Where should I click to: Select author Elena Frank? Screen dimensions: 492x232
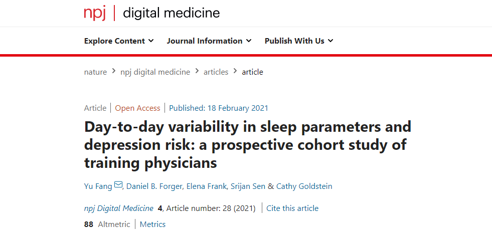tap(206, 186)
